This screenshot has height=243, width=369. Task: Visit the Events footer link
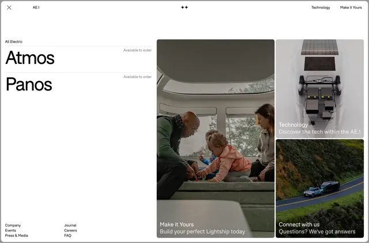(10, 230)
